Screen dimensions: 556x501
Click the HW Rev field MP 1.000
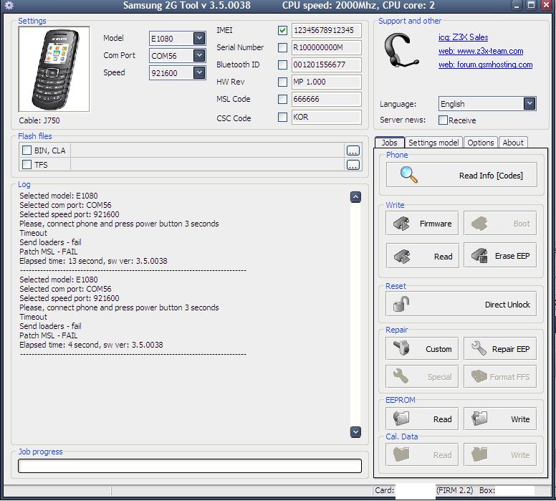pyautogui.click(x=326, y=82)
